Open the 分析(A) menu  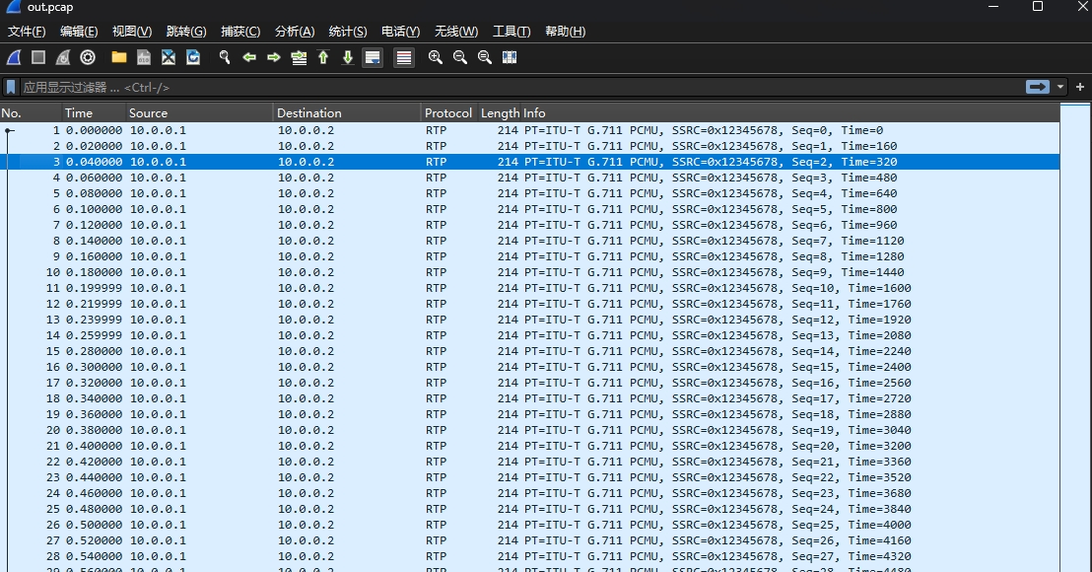pyautogui.click(x=294, y=32)
